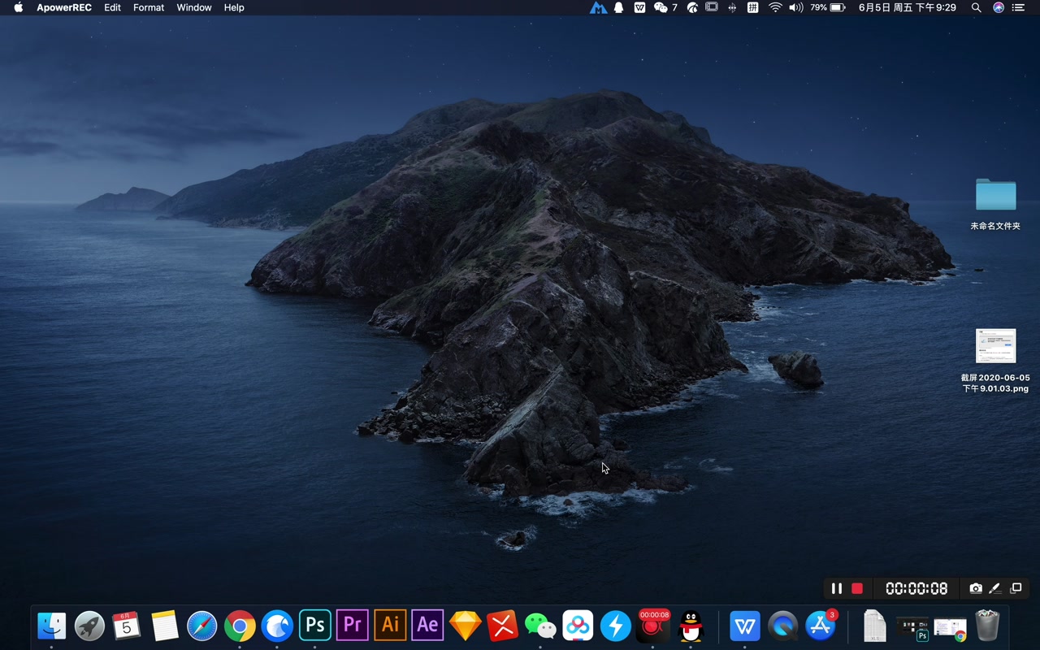Image resolution: width=1040 pixels, height=650 pixels.
Task: Open QuickTime Player in the Dock
Action: (x=782, y=626)
